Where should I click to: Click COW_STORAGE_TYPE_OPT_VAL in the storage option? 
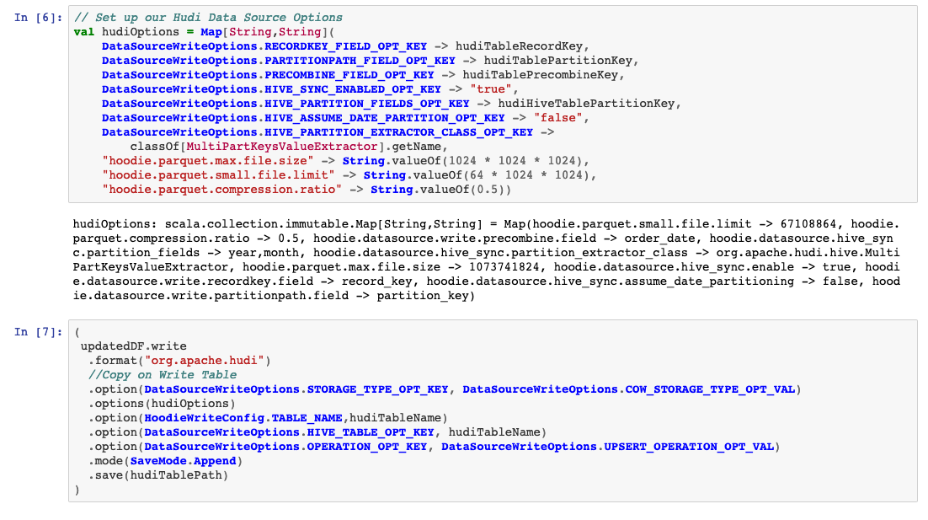pyautogui.click(x=711, y=389)
